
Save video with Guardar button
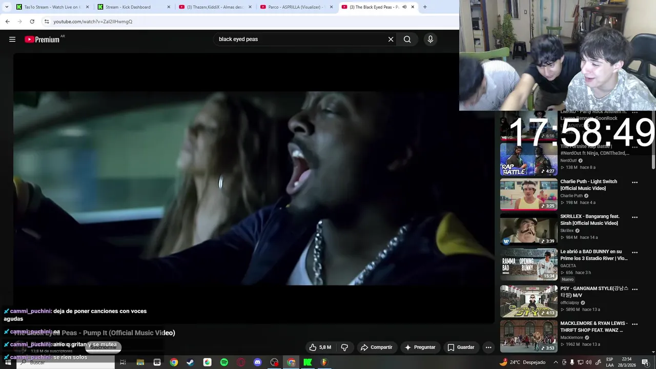coord(461,347)
